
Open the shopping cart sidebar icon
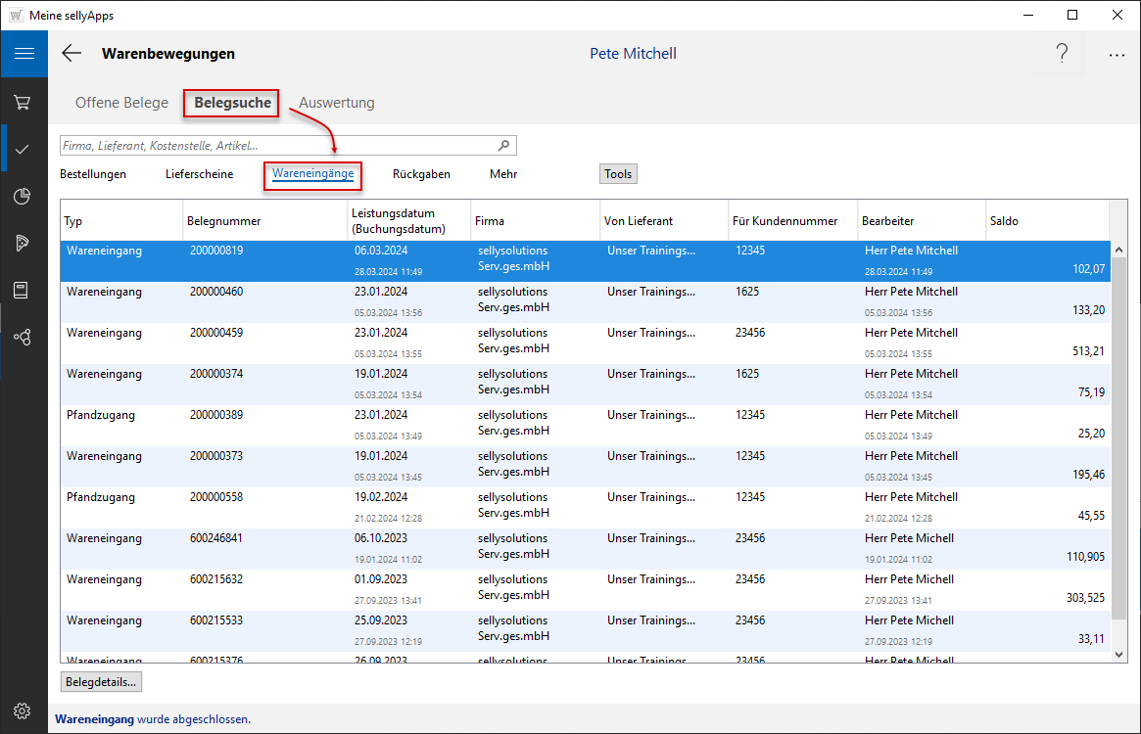23,102
